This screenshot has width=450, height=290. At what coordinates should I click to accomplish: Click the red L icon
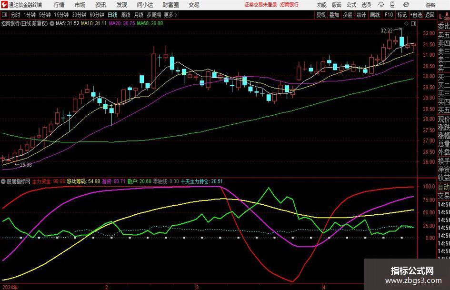point(440,17)
